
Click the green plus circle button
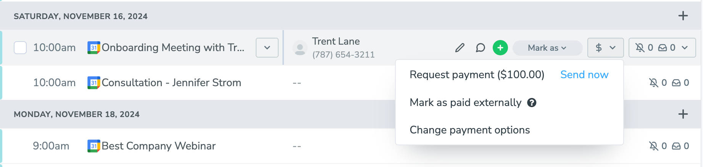pyautogui.click(x=500, y=48)
